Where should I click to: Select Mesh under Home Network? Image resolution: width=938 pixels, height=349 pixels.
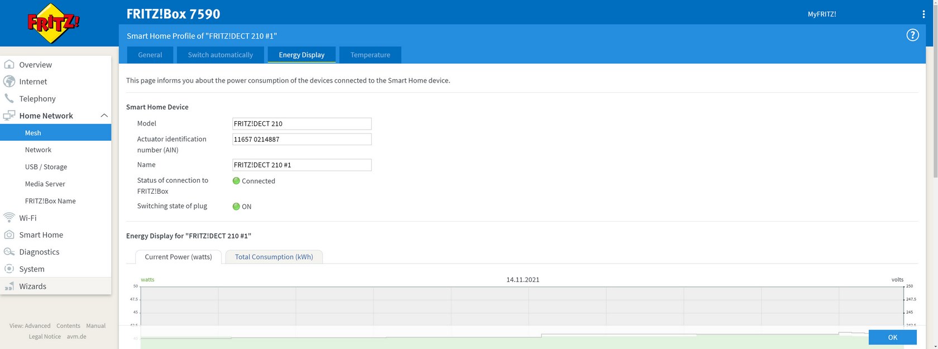coord(56,132)
